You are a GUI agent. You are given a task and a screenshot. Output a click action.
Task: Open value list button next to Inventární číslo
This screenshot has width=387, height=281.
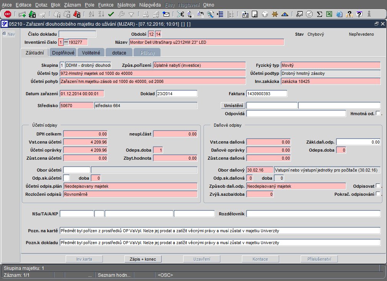pos(66,42)
